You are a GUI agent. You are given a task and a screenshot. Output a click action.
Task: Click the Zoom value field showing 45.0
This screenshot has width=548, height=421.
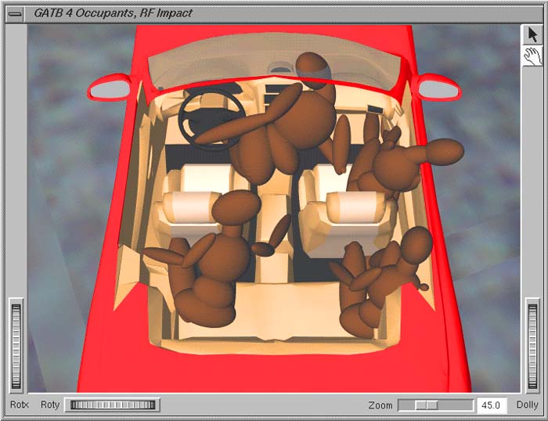pyautogui.click(x=492, y=405)
